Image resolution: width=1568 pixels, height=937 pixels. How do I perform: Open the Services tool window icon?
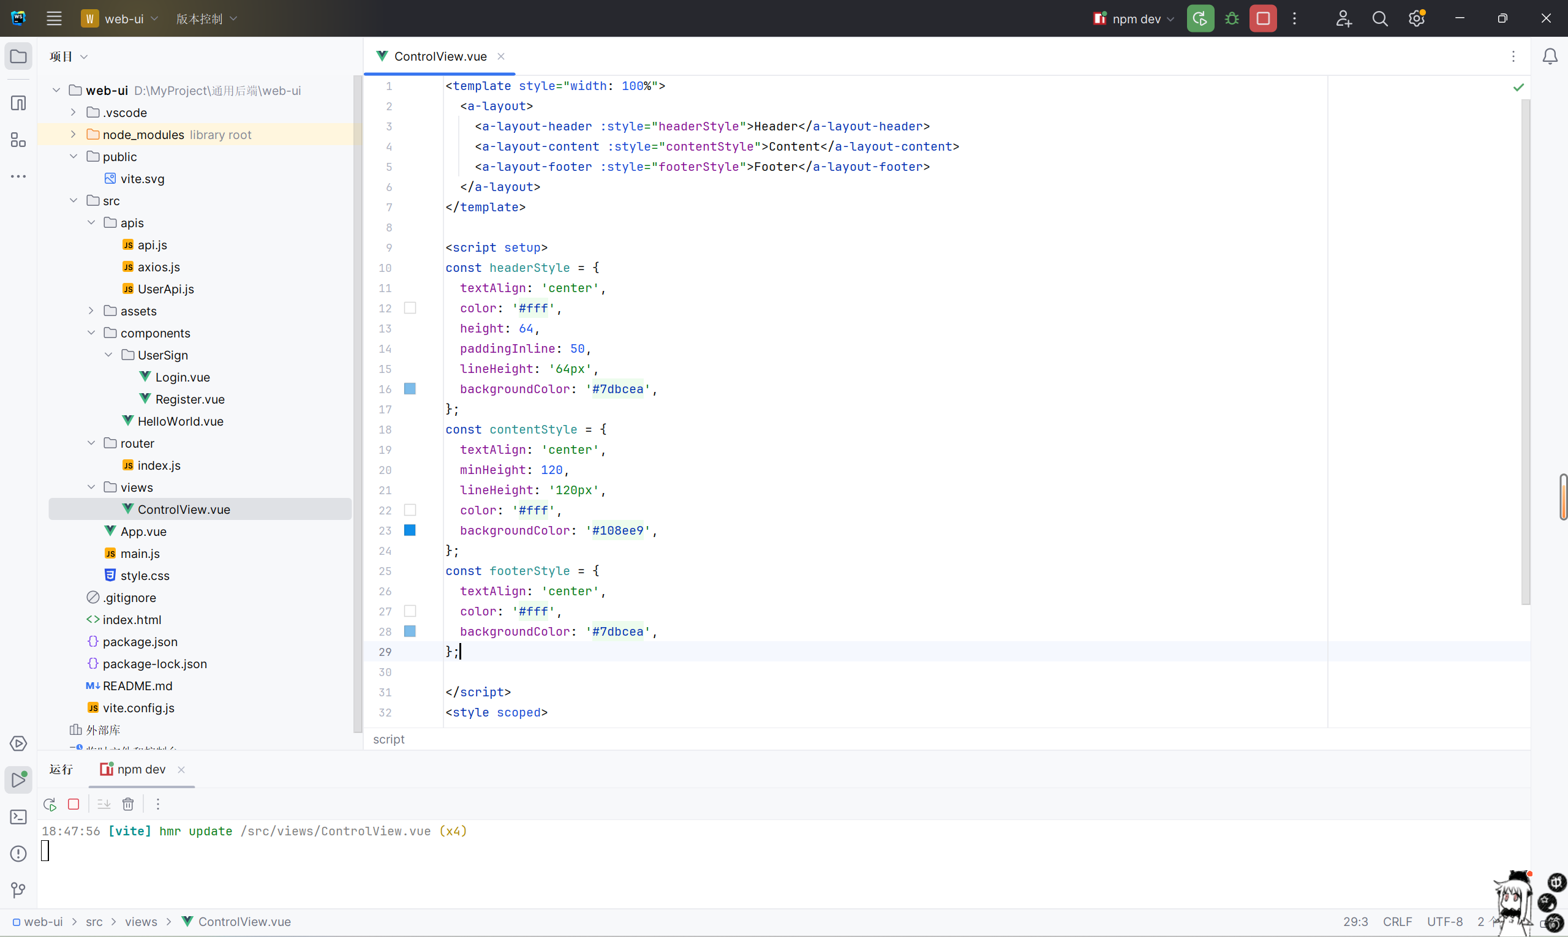(x=18, y=743)
